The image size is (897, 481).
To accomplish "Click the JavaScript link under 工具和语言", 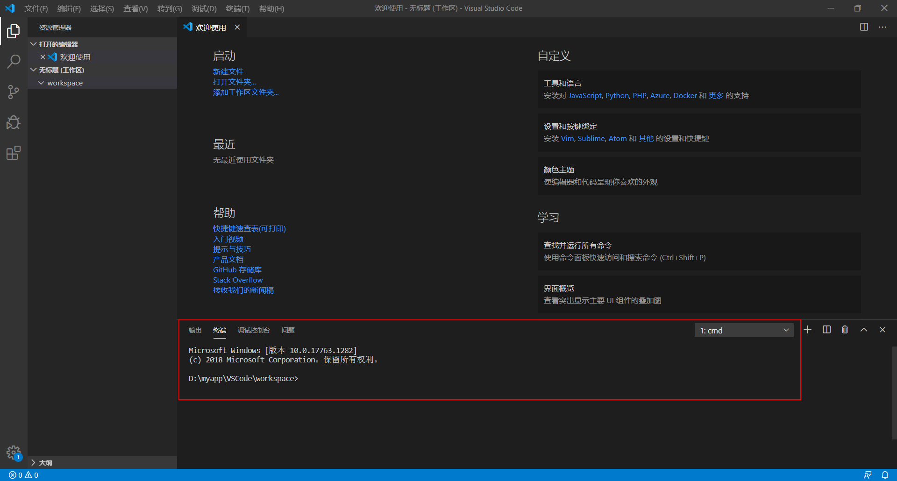I will point(585,95).
